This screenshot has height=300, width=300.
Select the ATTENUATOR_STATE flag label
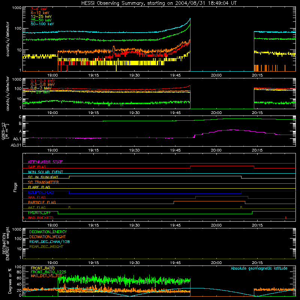pyautogui.click(x=45, y=162)
